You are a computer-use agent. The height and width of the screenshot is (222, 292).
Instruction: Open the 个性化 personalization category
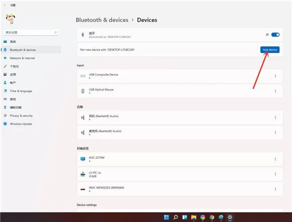(31, 67)
